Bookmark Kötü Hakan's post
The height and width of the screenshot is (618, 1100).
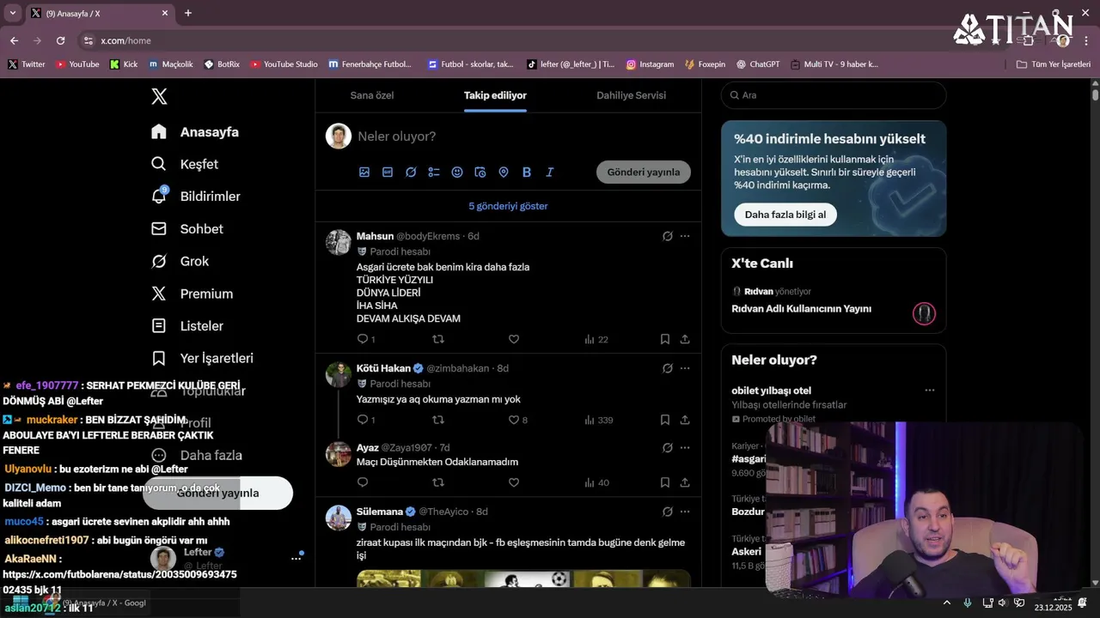click(665, 420)
